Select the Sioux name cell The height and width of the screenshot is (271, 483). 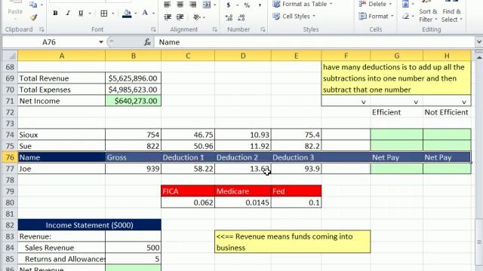click(x=62, y=135)
